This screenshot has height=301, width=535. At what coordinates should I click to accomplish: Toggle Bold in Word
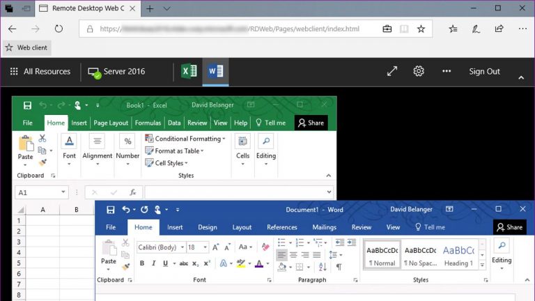tap(142, 263)
